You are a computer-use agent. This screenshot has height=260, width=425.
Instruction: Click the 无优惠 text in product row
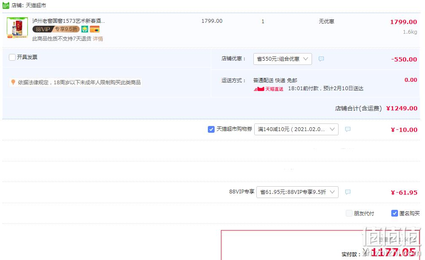326,21
